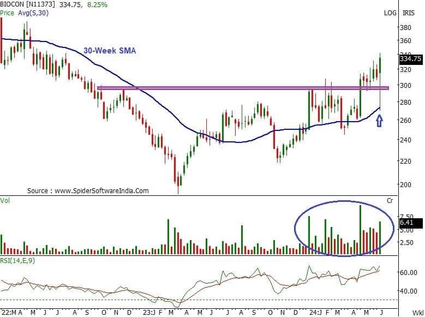The width and height of the screenshot is (425, 317).
Task: Click the 30-Week SMA text annotation
Action: [110, 50]
